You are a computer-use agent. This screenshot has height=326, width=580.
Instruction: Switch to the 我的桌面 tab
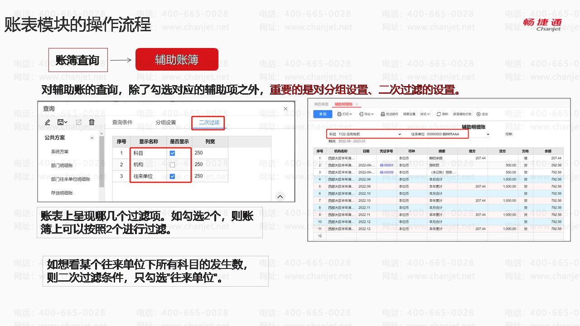pyautogui.click(x=321, y=104)
